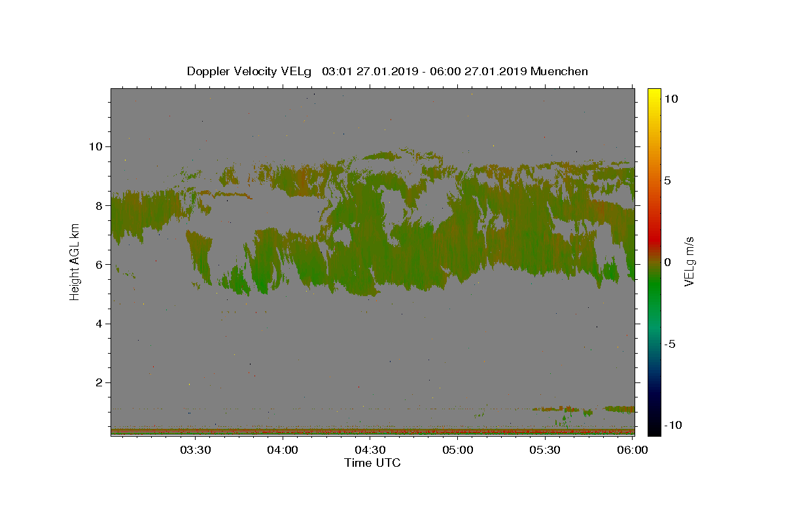The height and width of the screenshot is (523, 785).
Task: Click the 03:30 time axis tick label
Action: pyautogui.click(x=196, y=450)
